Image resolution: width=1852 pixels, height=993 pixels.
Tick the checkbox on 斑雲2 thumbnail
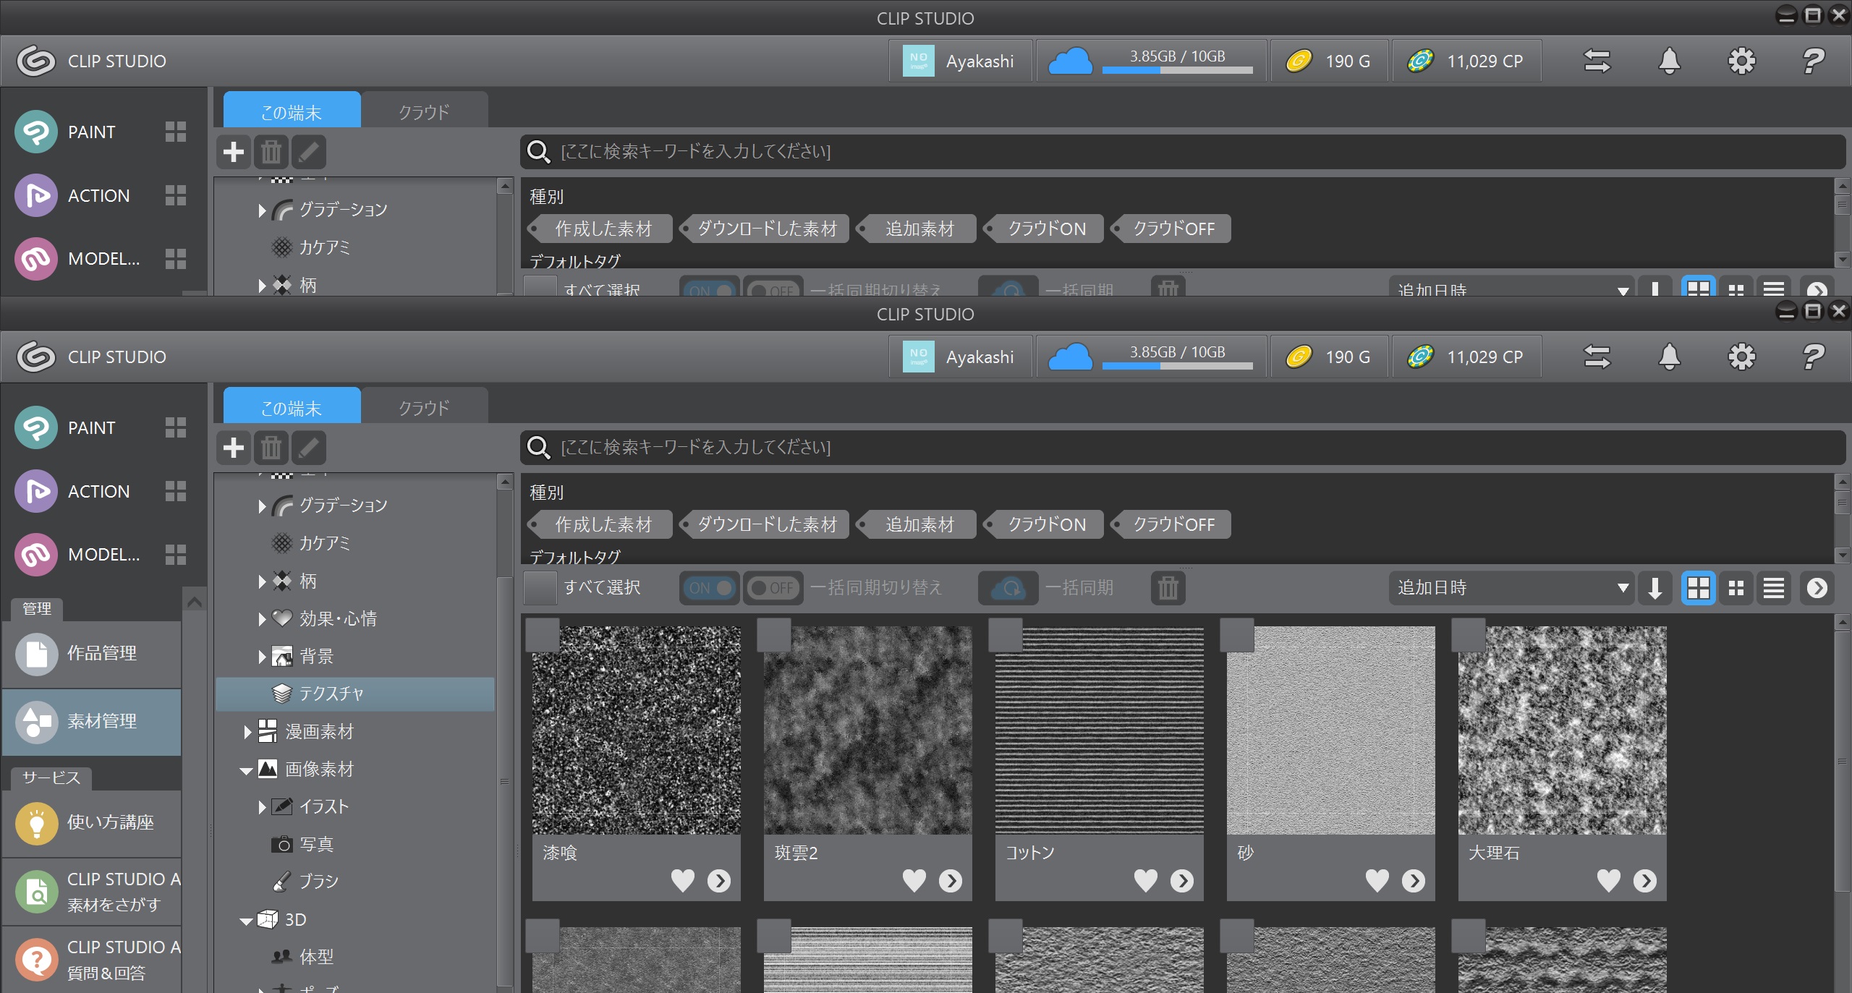[x=773, y=635]
